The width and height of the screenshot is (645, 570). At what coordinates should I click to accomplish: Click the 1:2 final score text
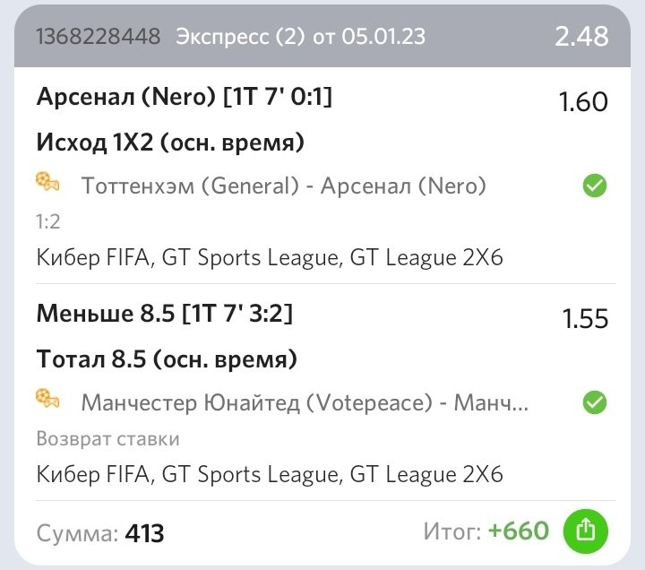pos(48,221)
